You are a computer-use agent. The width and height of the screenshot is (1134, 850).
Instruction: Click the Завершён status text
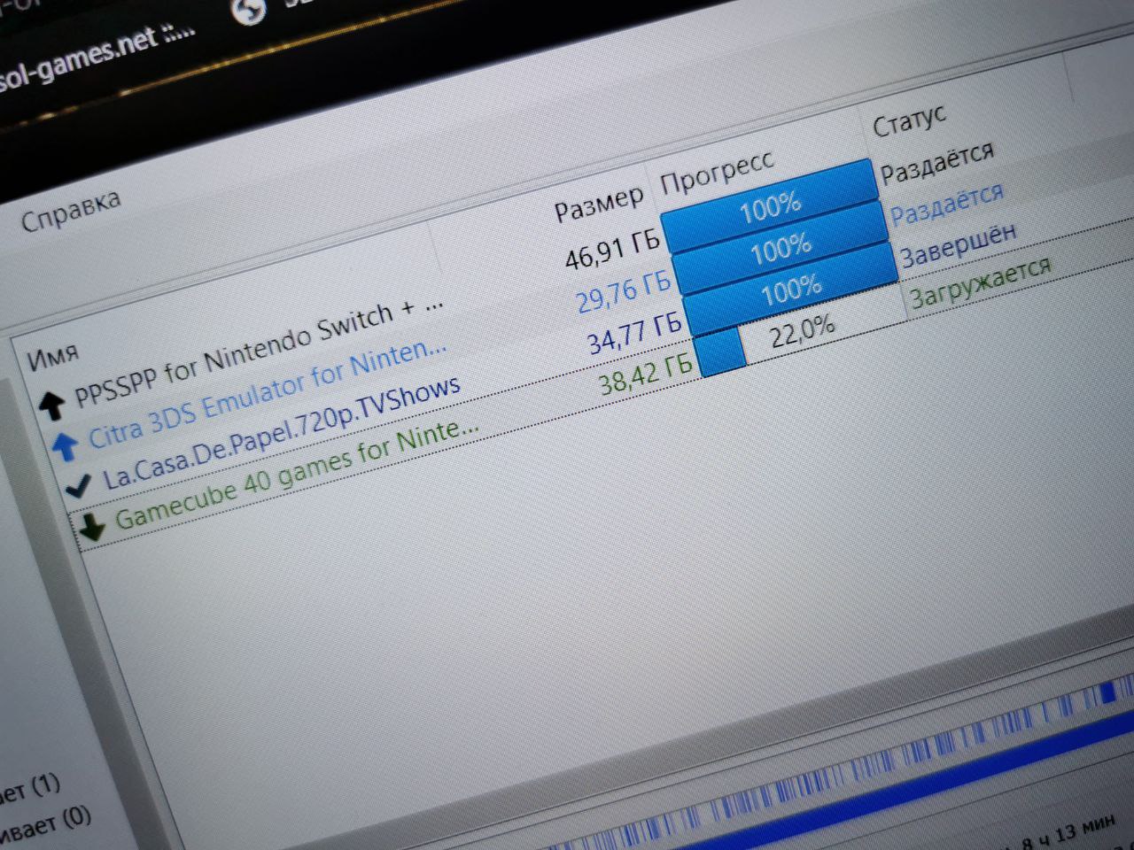click(x=958, y=244)
